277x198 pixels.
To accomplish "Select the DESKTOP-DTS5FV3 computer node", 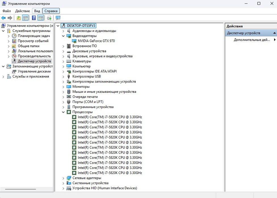I will point(79,26).
